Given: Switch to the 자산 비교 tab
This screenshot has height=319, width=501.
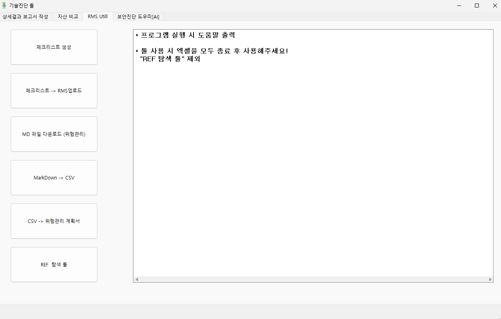Looking at the screenshot, I should coord(68,17).
